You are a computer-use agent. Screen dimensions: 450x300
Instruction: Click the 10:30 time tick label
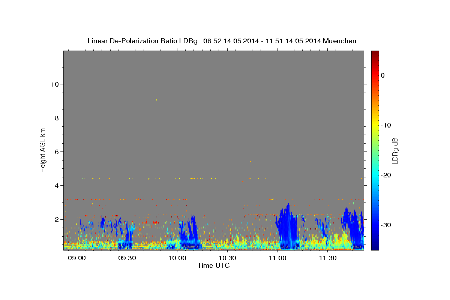(227, 258)
